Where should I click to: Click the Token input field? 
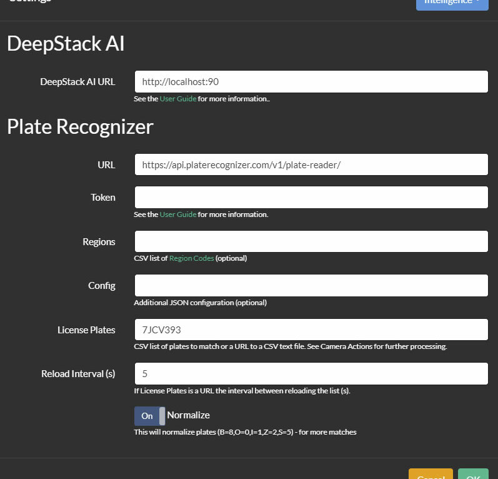[311, 198]
